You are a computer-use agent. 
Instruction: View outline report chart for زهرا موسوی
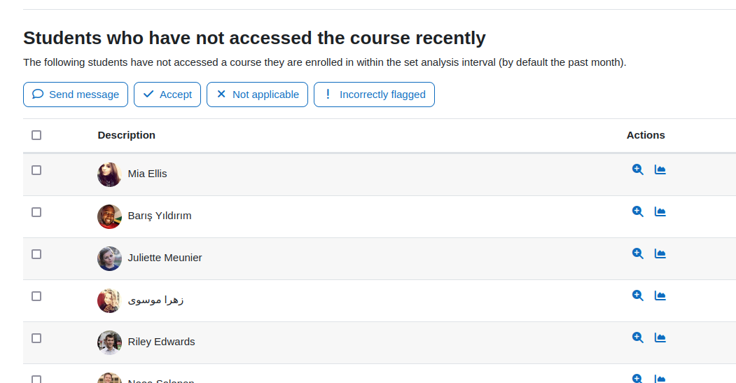point(660,295)
